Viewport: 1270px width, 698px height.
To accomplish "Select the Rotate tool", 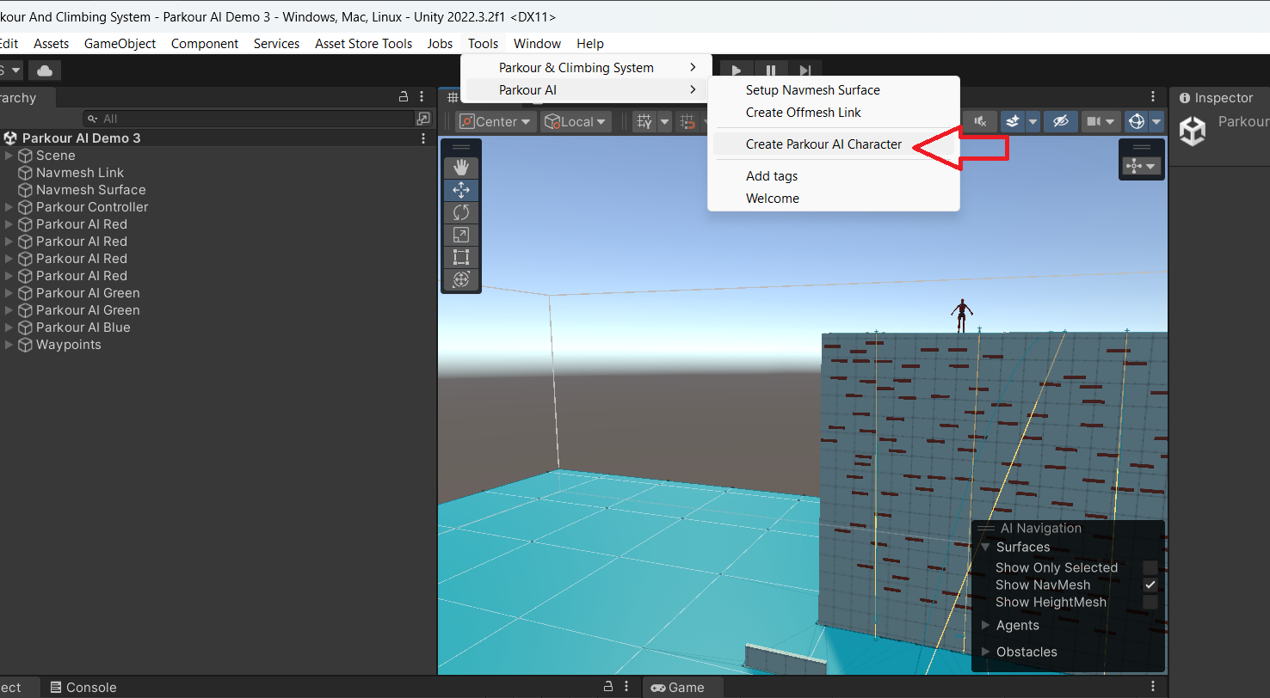I will (x=461, y=212).
